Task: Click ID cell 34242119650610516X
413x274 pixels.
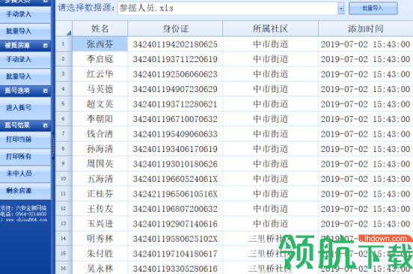Action: 175,194
